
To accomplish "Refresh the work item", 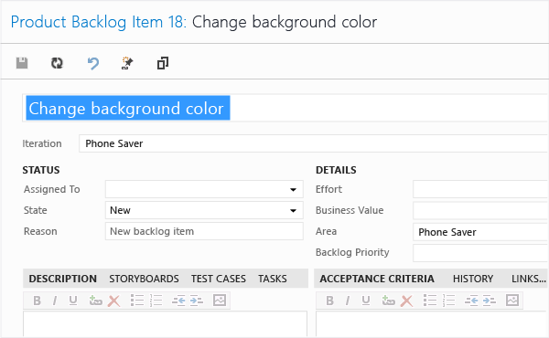I will 57,63.
